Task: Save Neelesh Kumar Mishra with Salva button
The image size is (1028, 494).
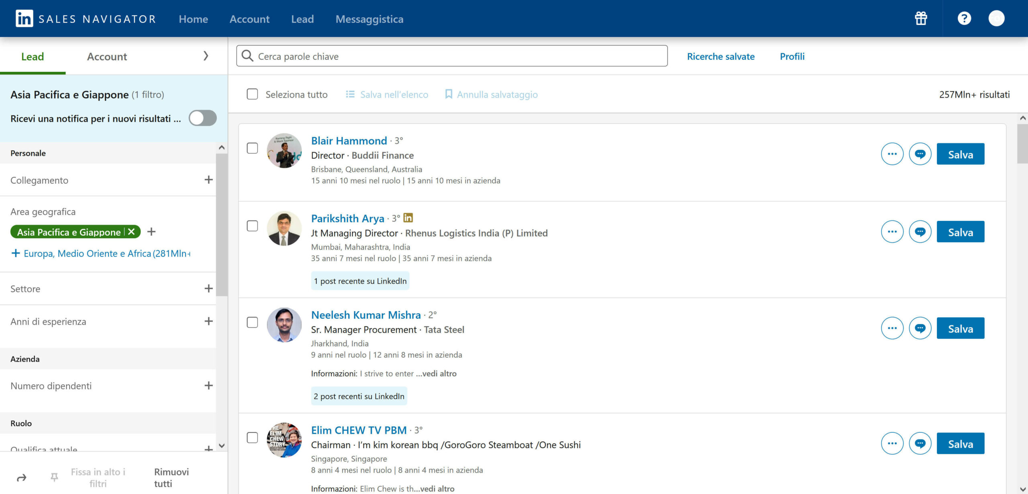Action: [961, 328]
